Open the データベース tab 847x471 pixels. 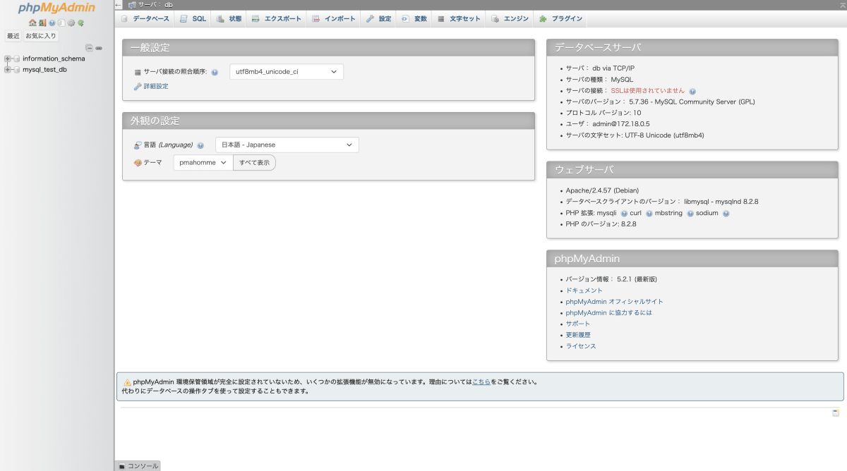pyautogui.click(x=145, y=19)
